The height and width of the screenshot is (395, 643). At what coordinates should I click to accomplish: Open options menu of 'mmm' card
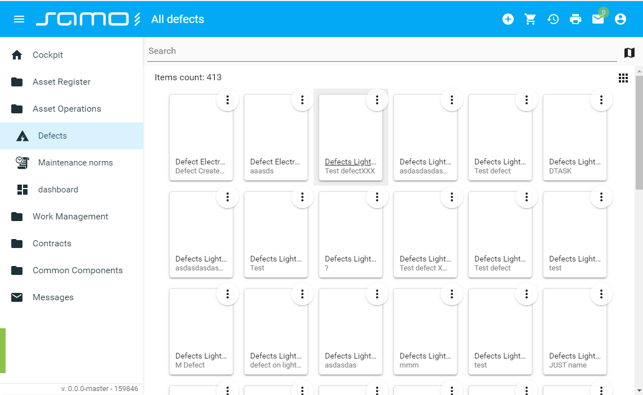coord(451,294)
